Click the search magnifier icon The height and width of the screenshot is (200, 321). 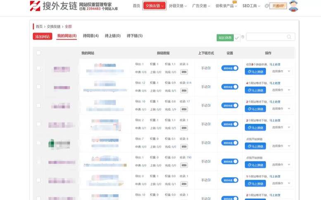coord(289,37)
